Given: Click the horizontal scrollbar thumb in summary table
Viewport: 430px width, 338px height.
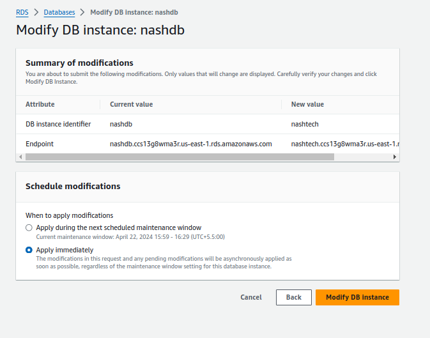Looking at the screenshot, I should tap(179, 157).
